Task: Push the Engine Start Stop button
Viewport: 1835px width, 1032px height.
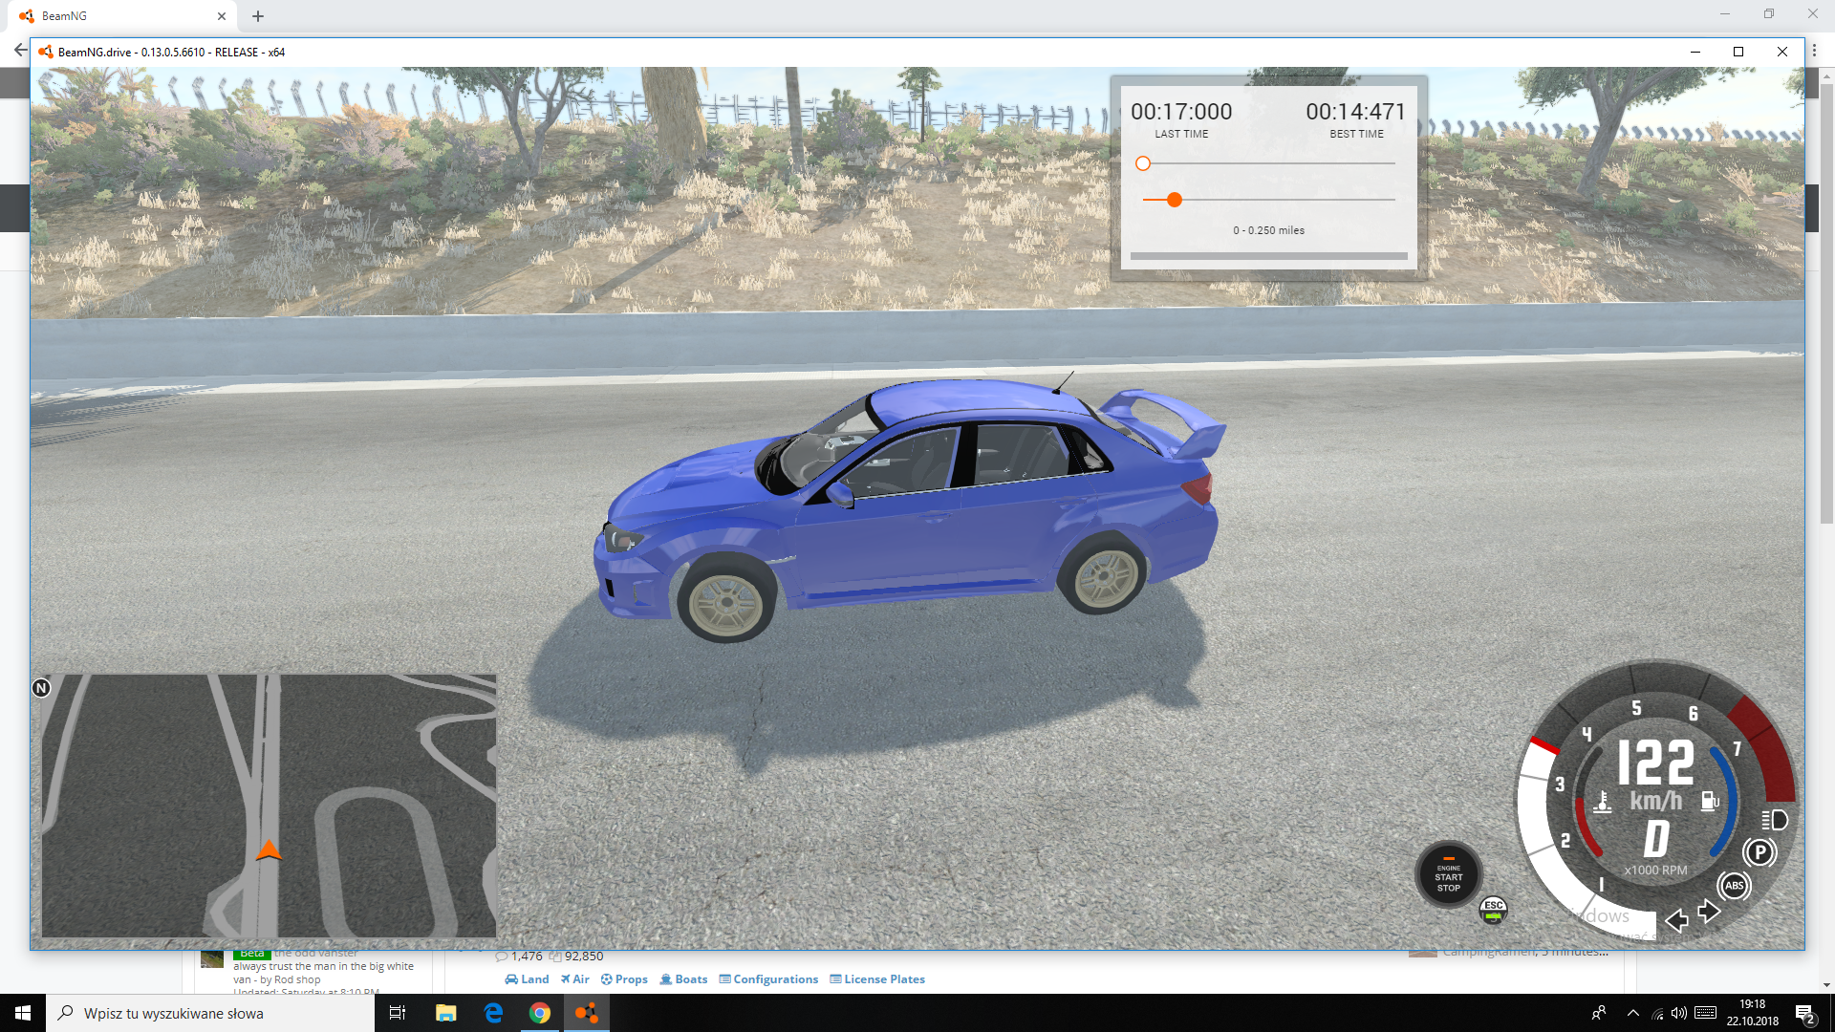Action: [x=1449, y=875]
